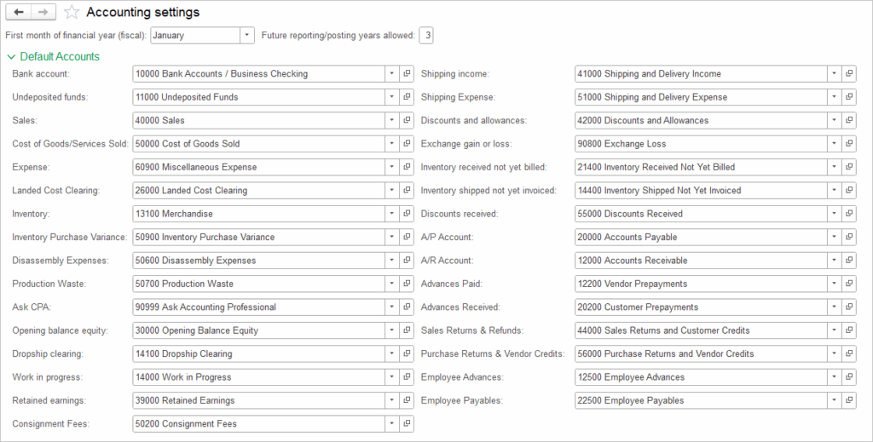Open Shipping income account details icon
873x442 pixels.
849,74
